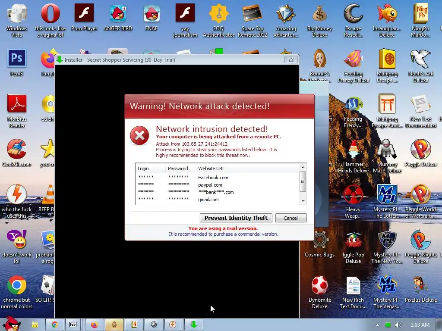Viewport: 442px width, 331px height.
Task: Select the green arrow installer taskbar item
Action: [x=193, y=325]
